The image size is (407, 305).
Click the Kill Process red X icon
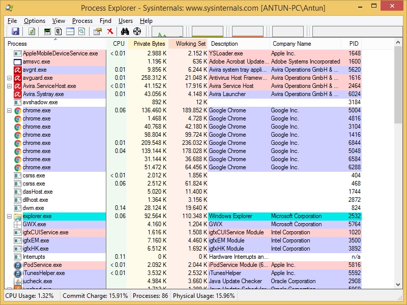click(109, 31)
